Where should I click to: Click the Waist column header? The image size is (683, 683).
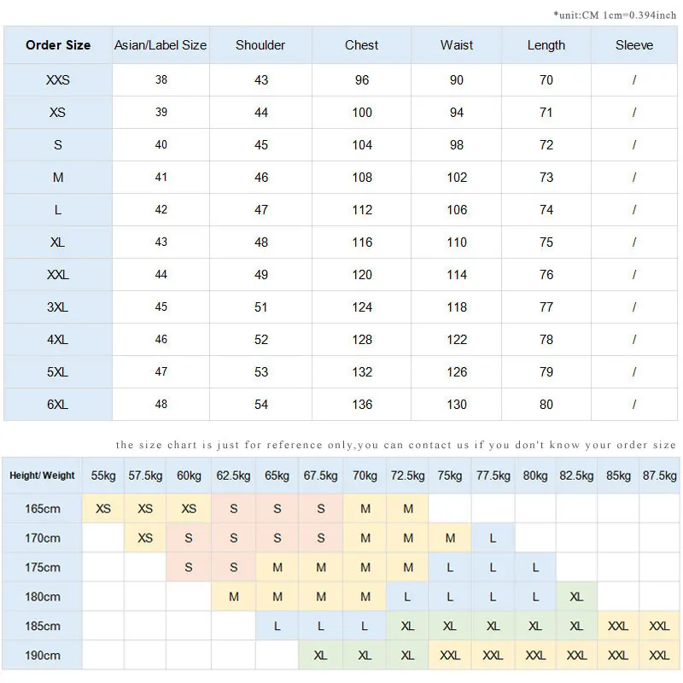(457, 45)
